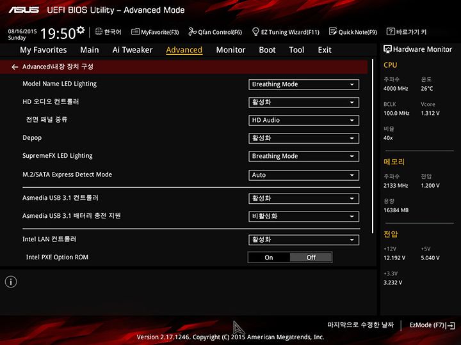The height and width of the screenshot is (345, 461).
Task: Click Vcore value 1.312 V
Action: (x=430, y=113)
